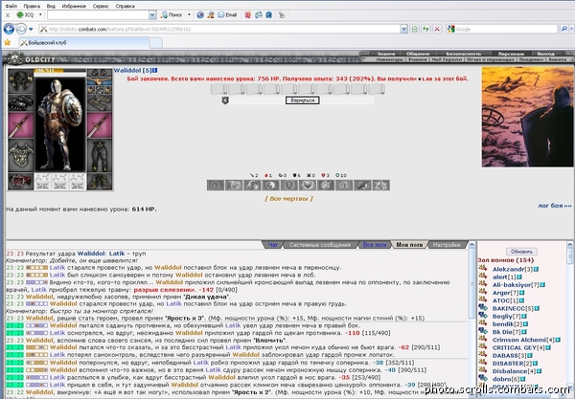The width and height of the screenshot is (575, 399).
Task: Open the Избранное menu
Action: pyautogui.click(x=74, y=6)
